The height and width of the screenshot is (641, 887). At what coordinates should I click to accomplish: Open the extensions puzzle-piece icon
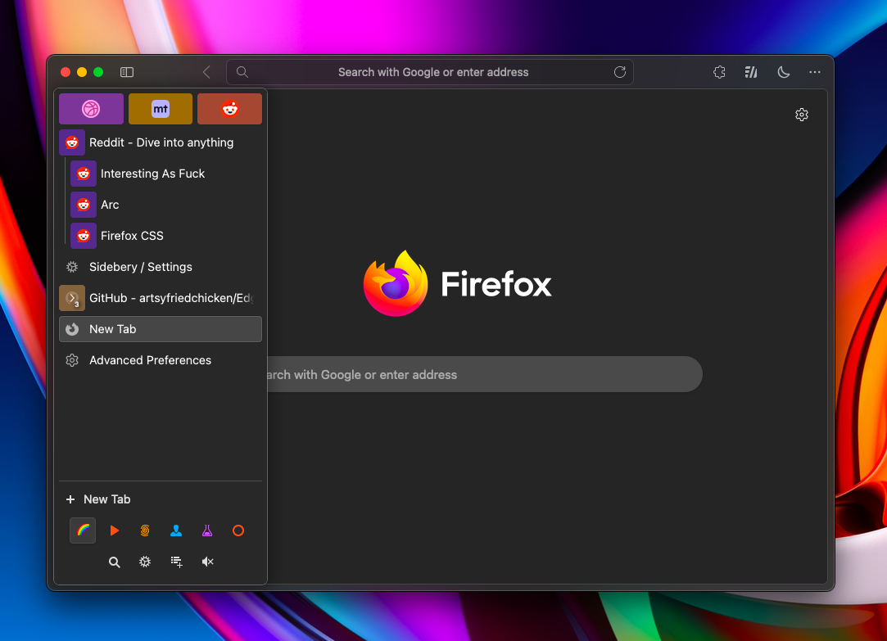click(x=720, y=72)
